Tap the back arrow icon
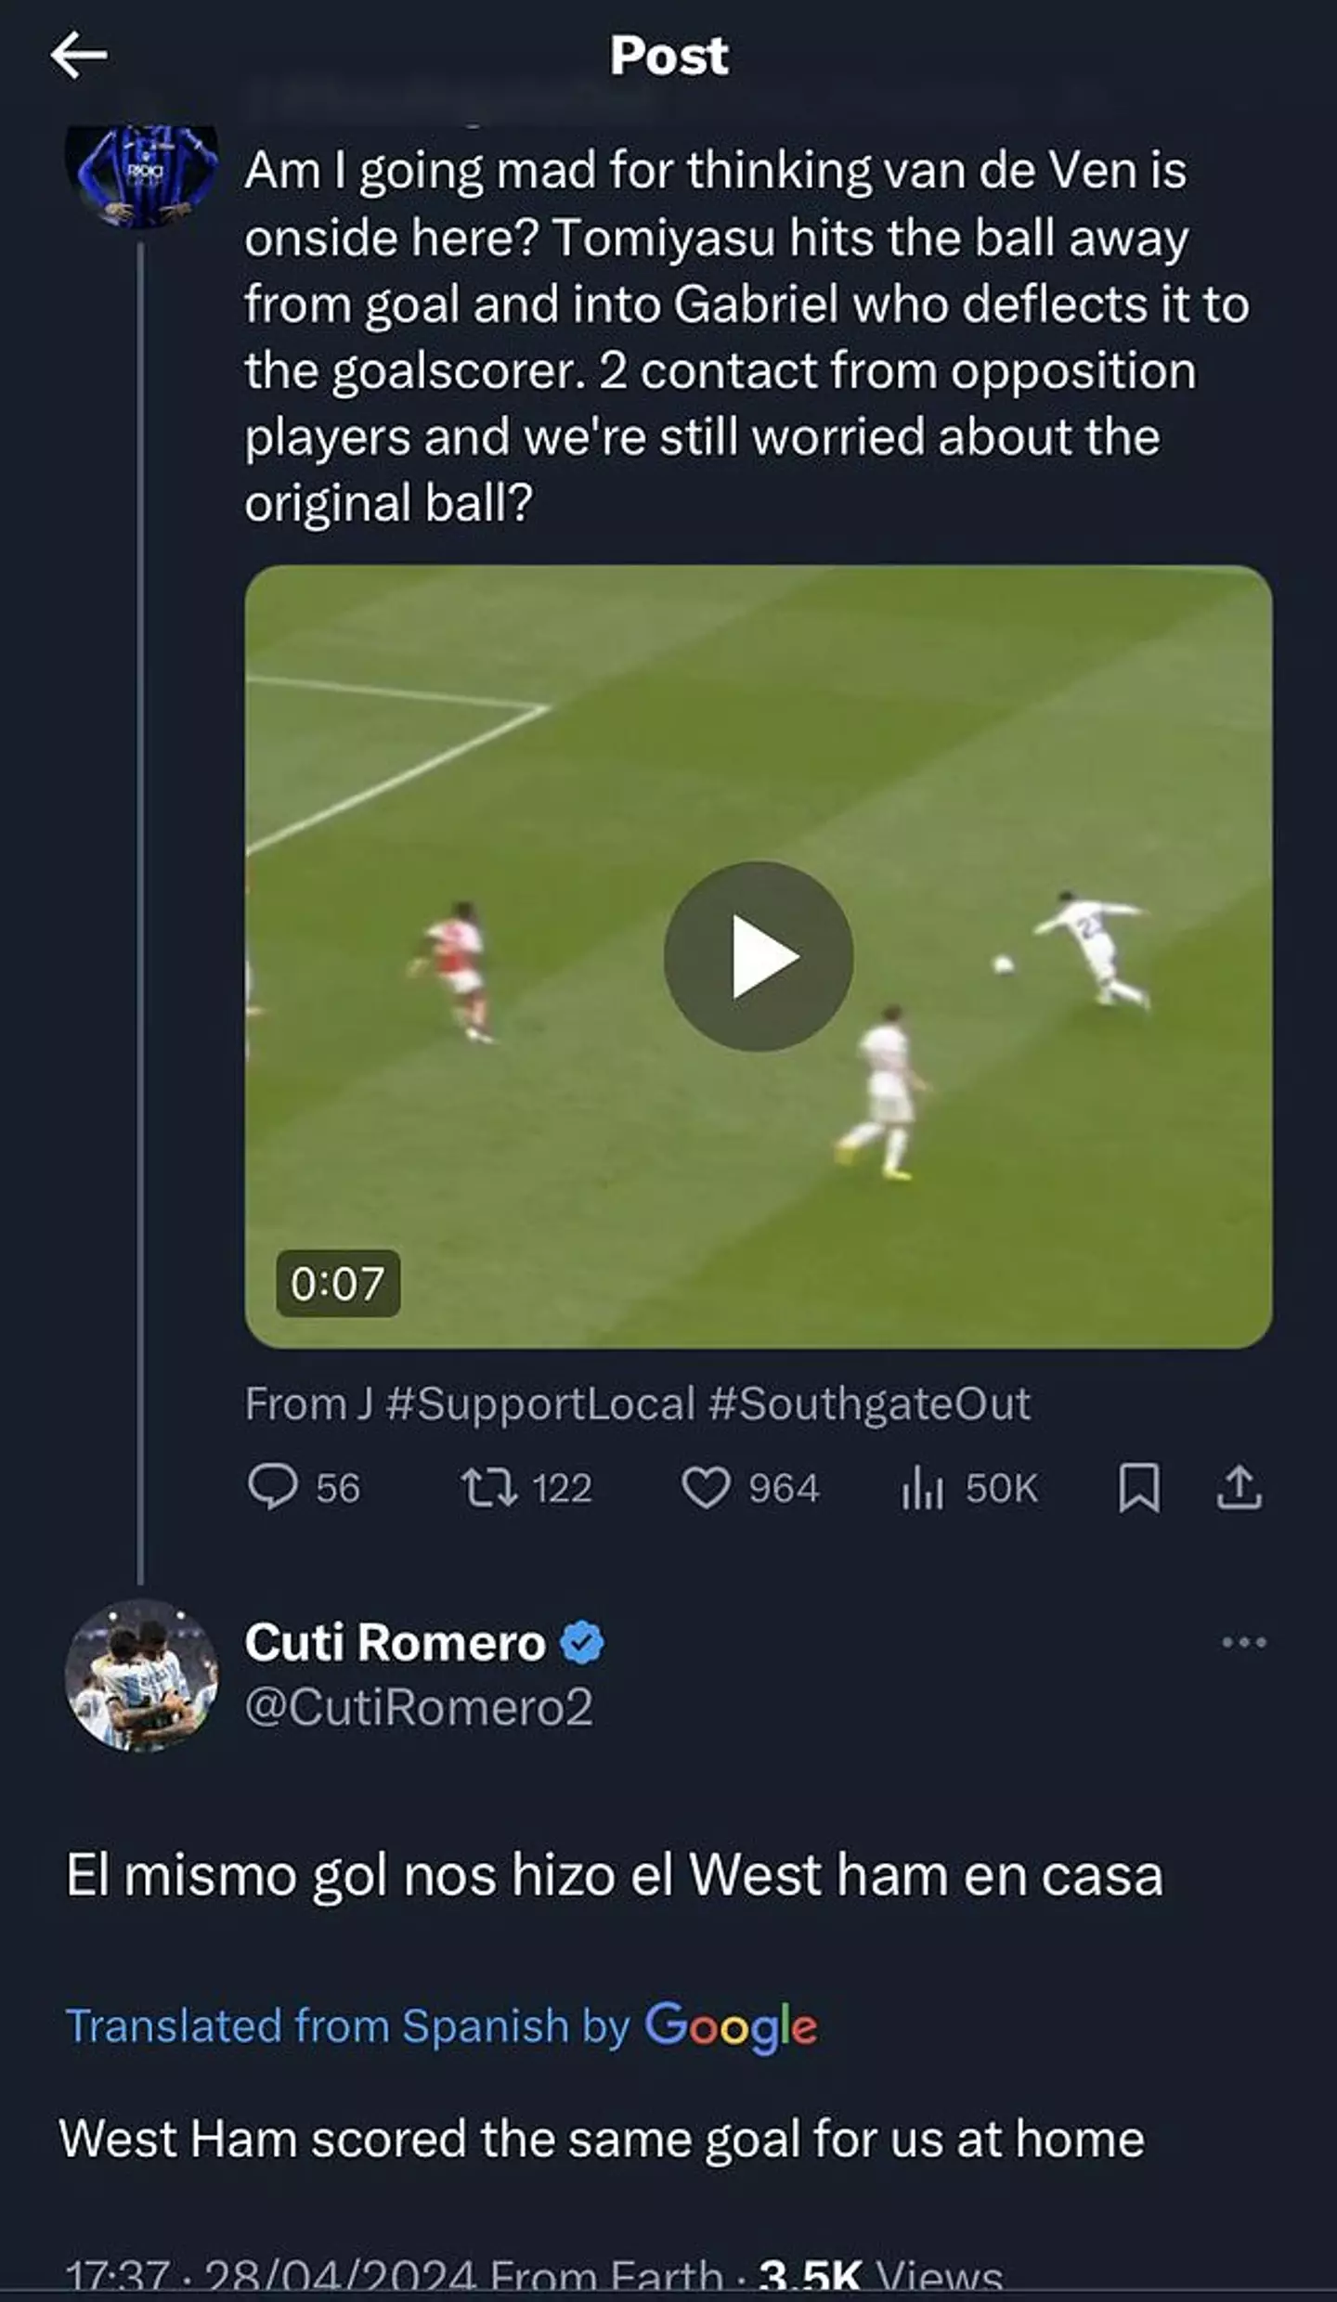 [79, 56]
